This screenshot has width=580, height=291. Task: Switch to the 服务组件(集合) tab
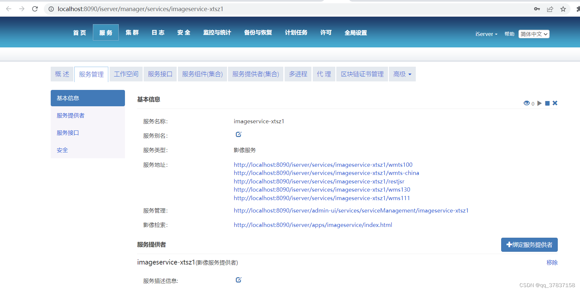(202, 74)
